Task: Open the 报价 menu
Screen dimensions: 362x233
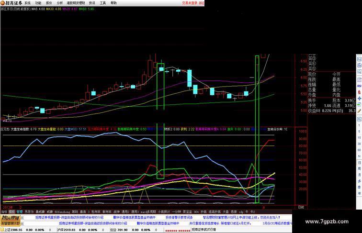Action: [49, 3]
